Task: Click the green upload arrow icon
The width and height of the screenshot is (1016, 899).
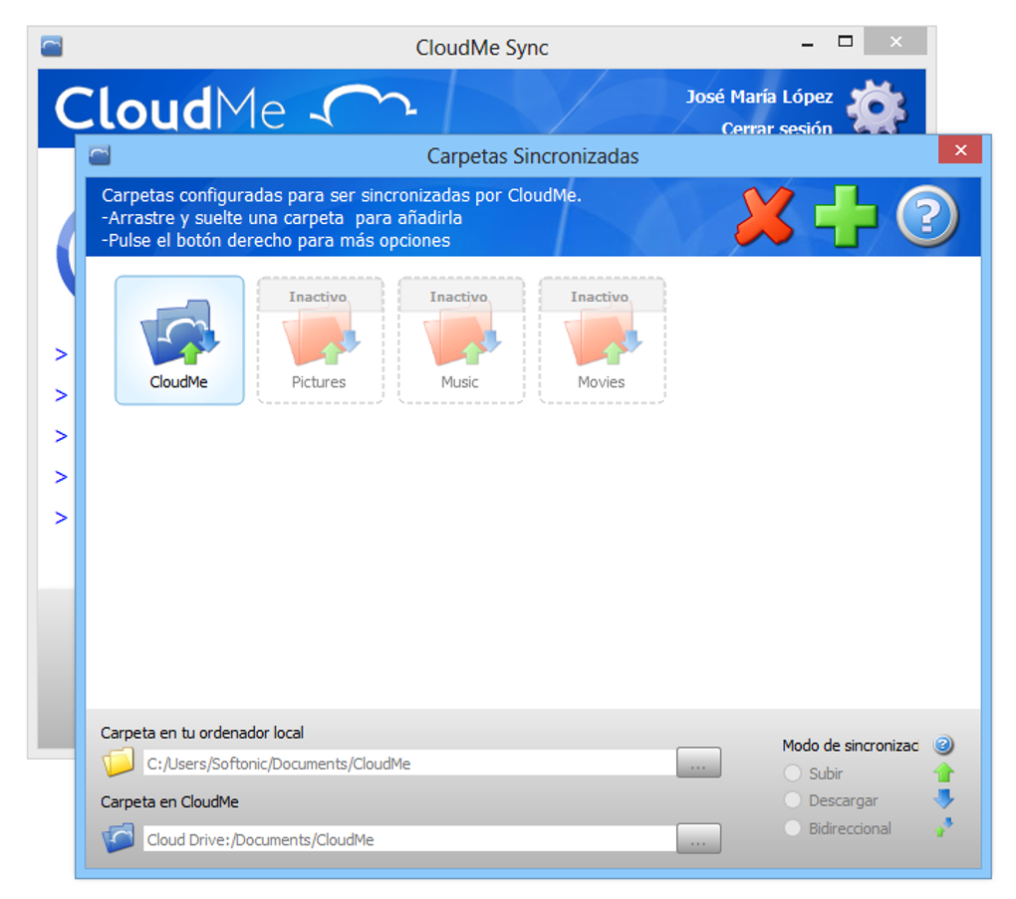Action: 942,773
